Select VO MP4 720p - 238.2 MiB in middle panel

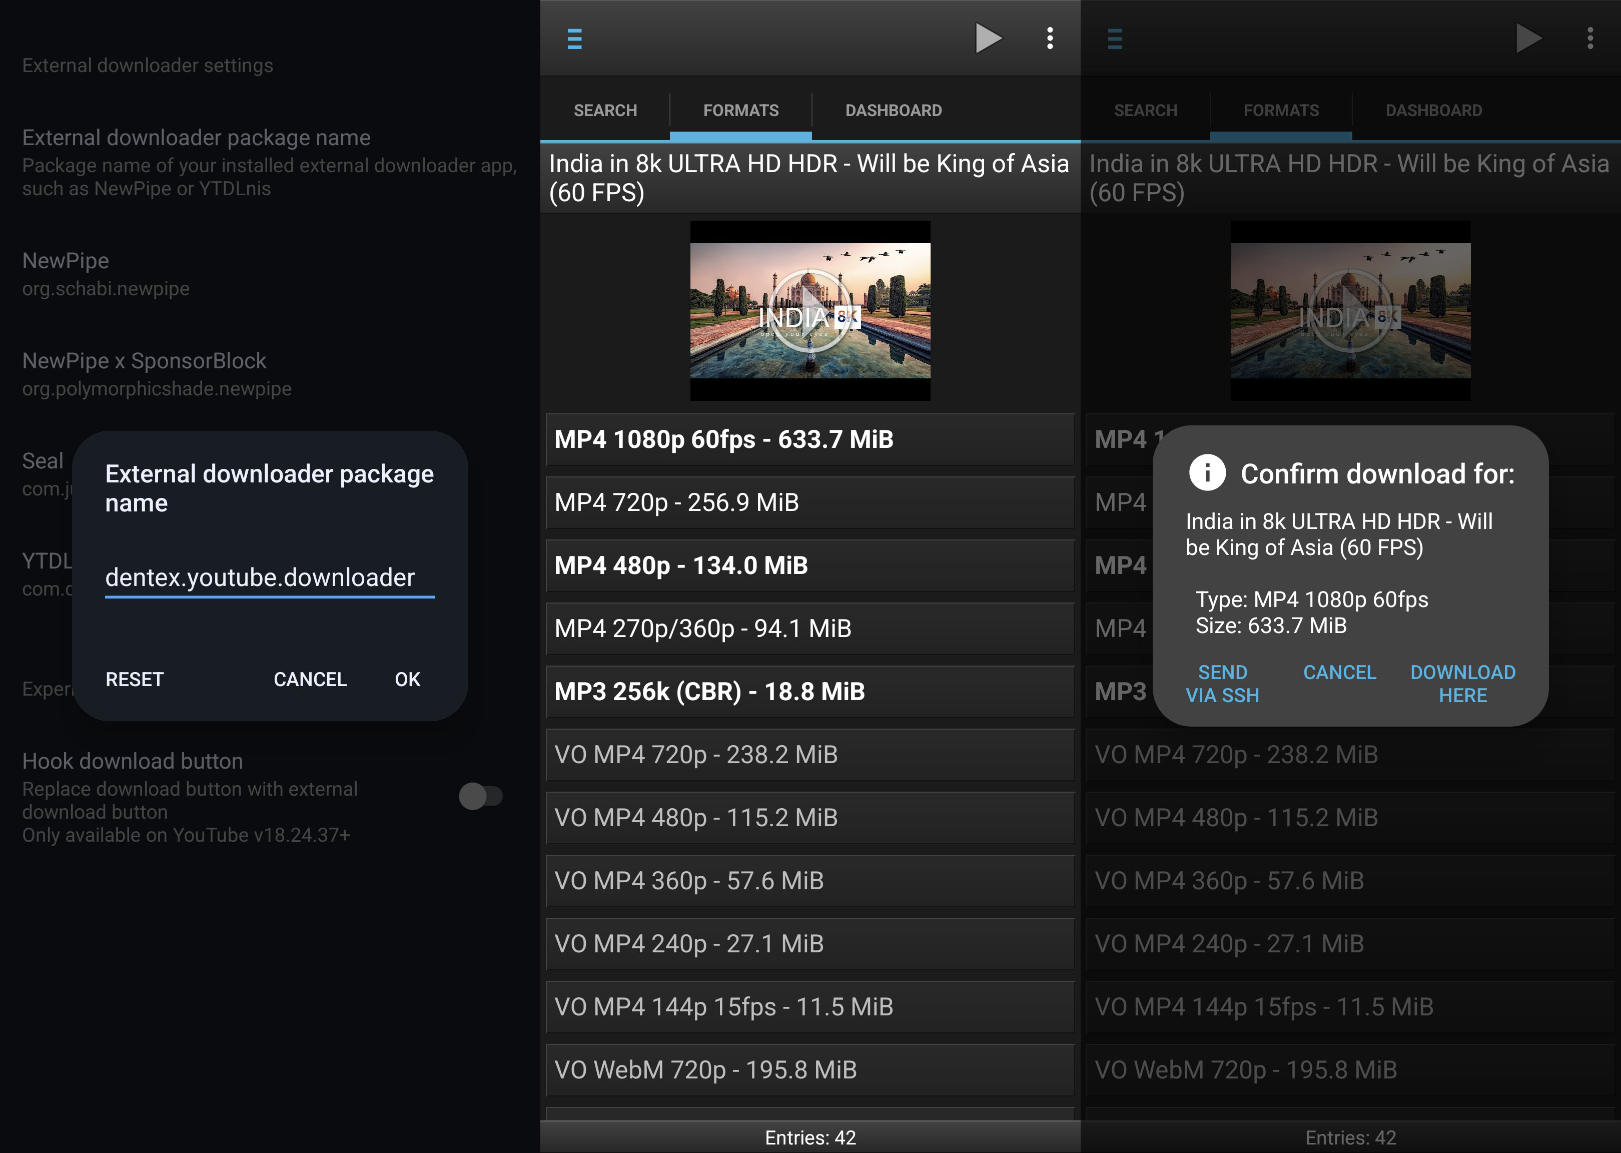810,755
